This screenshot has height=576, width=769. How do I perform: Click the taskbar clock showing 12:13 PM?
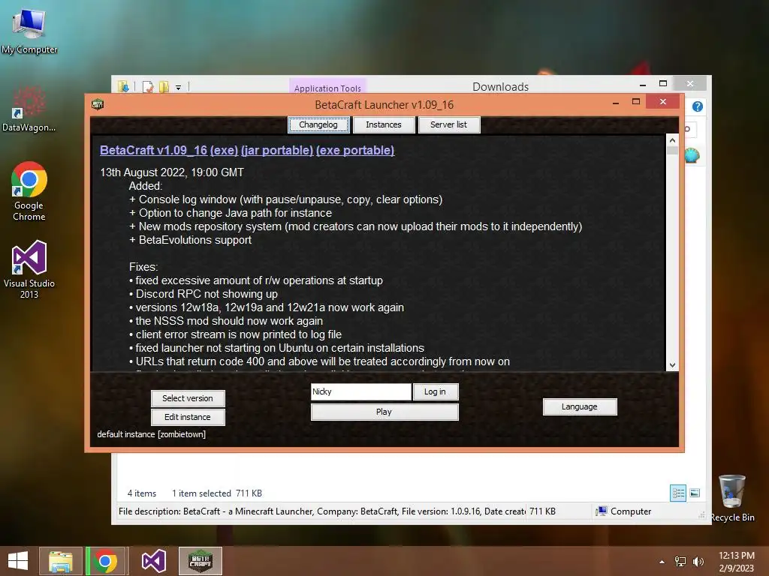(736, 561)
